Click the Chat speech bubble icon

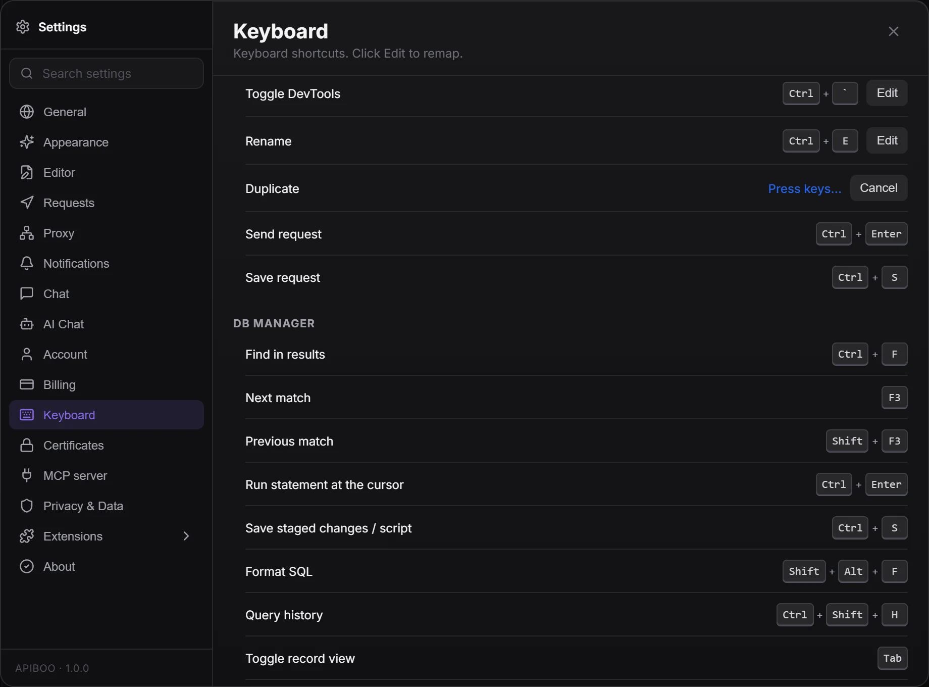(27, 293)
